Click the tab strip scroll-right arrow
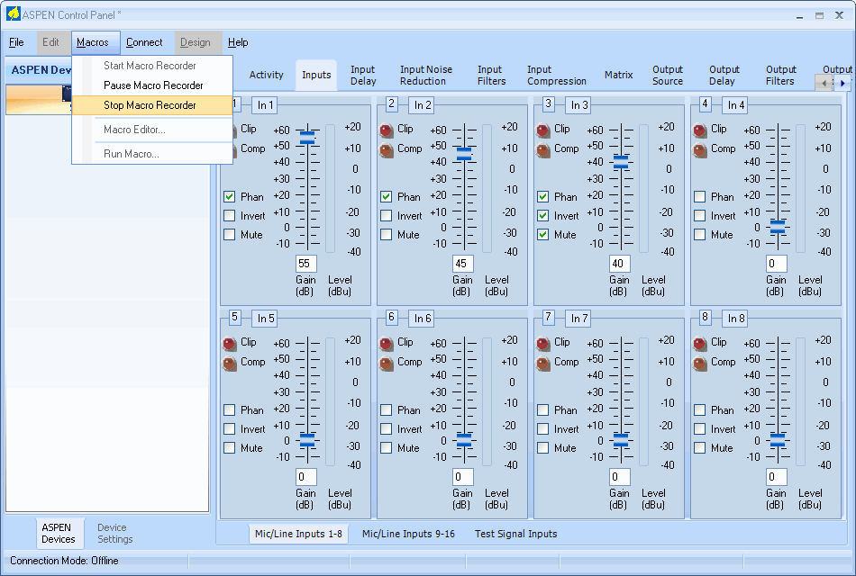 [x=842, y=83]
